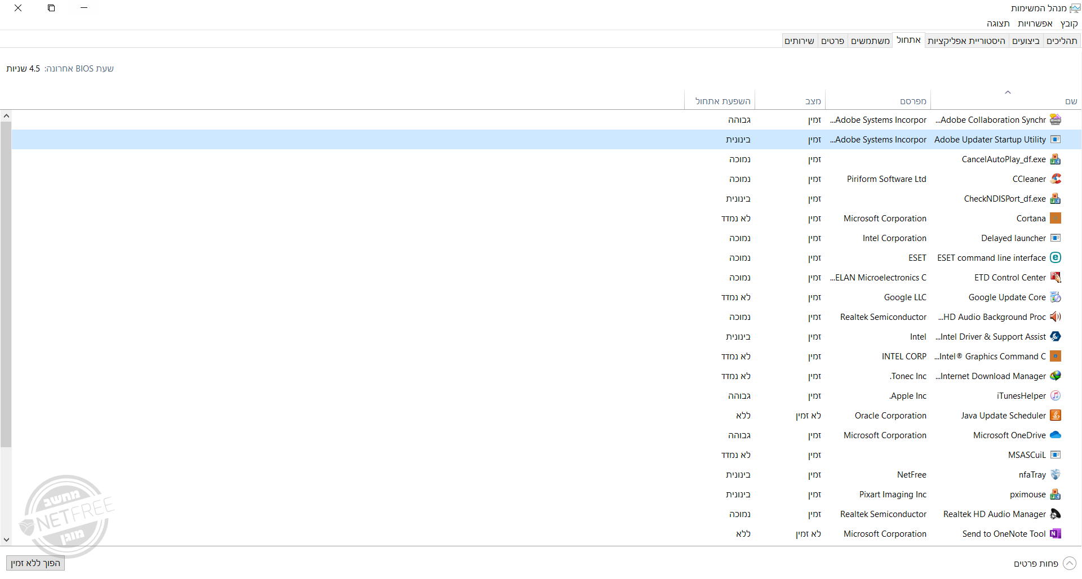The image size is (1082, 579).
Task: Click the ESET command line interface icon
Action: pos(1056,258)
